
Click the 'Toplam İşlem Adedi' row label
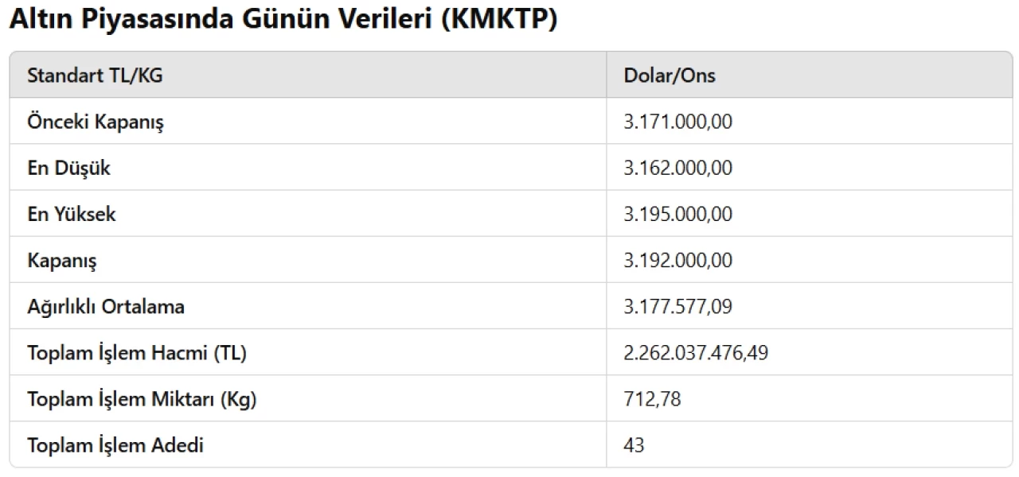pos(115,445)
